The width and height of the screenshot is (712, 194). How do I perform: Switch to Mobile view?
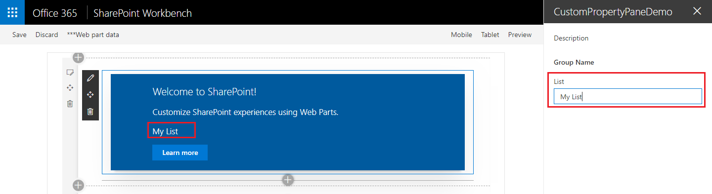461,35
